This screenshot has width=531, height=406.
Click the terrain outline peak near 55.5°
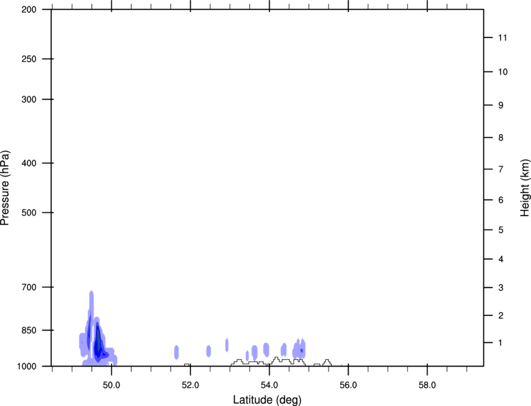327,362
